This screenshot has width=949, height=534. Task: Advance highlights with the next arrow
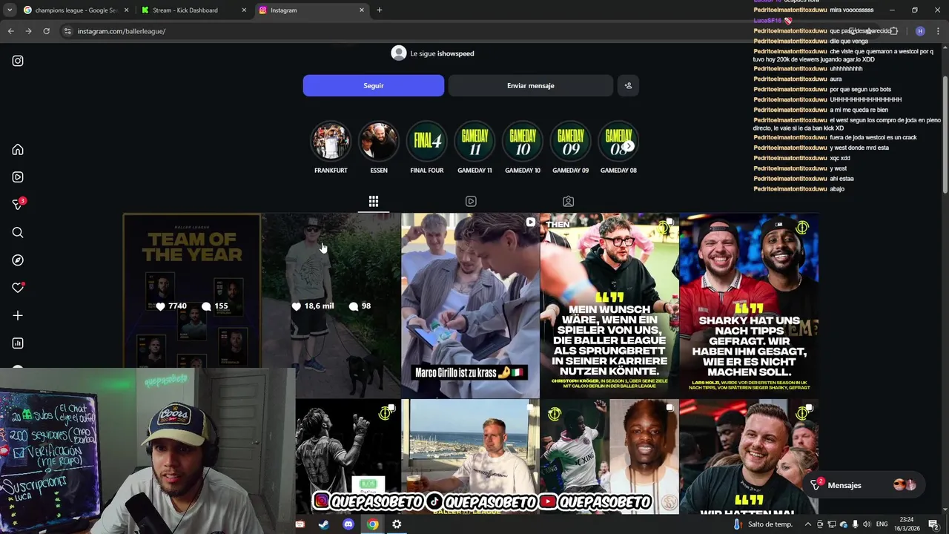628,146
